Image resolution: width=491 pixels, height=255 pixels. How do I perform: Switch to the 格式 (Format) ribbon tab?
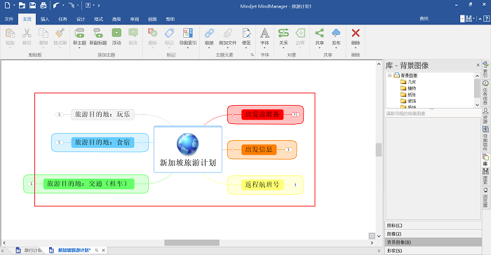(99, 19)
